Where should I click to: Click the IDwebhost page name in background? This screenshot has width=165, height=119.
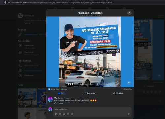[x=29, y=16]
